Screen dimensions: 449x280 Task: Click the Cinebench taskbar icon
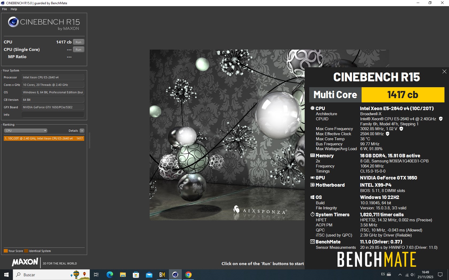175,275
